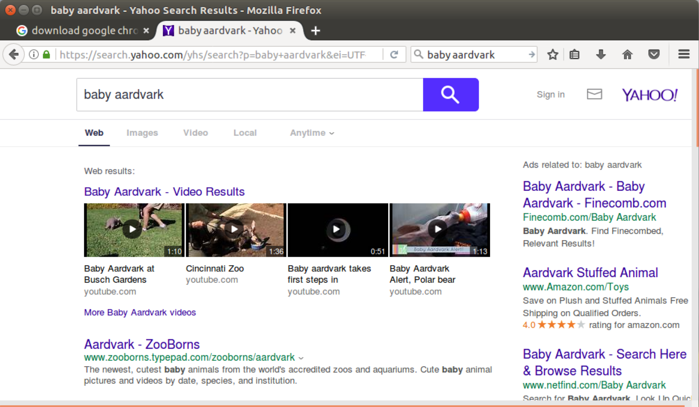
Task: Click the Sign in link
Action: pos(551,94)
